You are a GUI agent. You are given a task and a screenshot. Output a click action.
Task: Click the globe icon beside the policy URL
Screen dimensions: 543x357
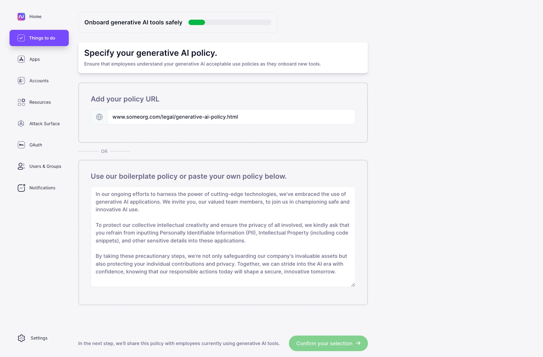[99, 117]
